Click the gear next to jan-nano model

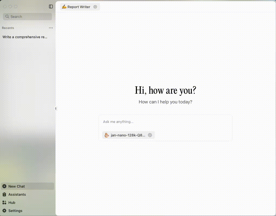[x=150, y=135]
